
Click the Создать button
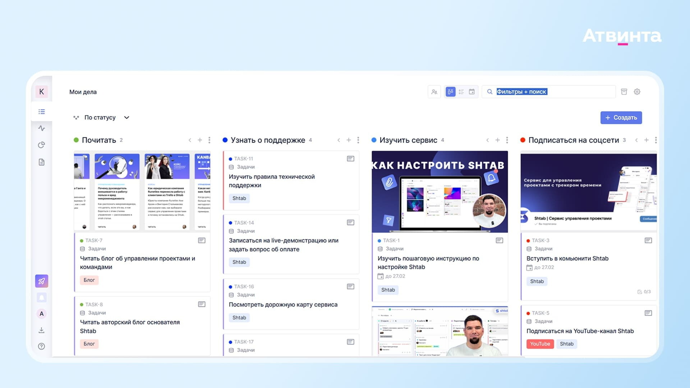(621, 118)
